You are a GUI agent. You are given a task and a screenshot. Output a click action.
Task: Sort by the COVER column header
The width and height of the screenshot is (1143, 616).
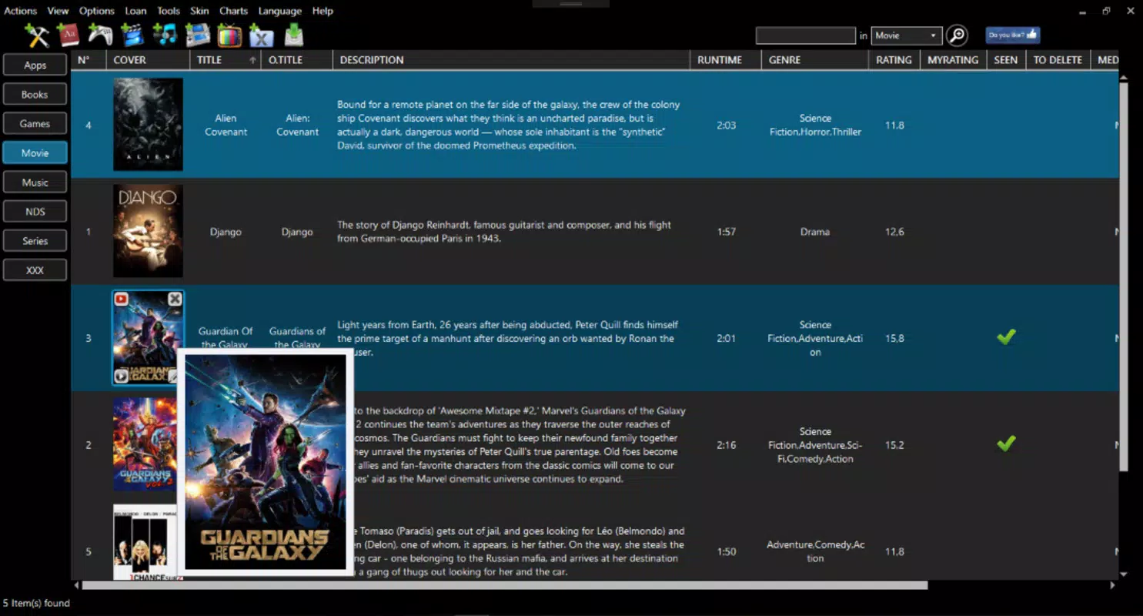pyautogui.click(x=149, y=60)
